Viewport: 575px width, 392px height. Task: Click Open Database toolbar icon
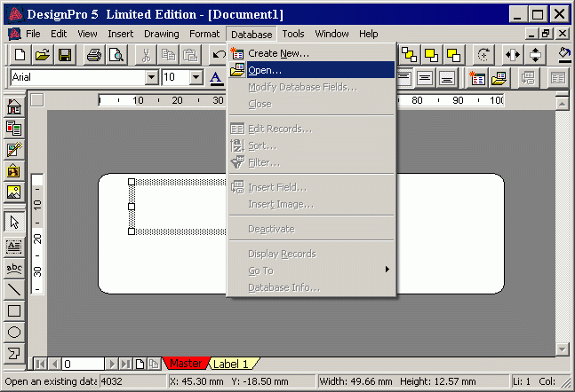pyautogui.click(x=499, y=78)
